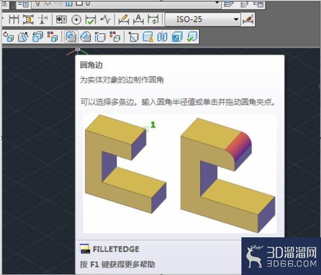Click the command icon beside FILLETEDGE
The height and width of the screenshot is (275, 321).
(x=85, y=248)
